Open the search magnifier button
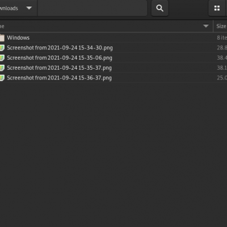The width and height of the screenshot is (227, 227). tap(160, 8)
